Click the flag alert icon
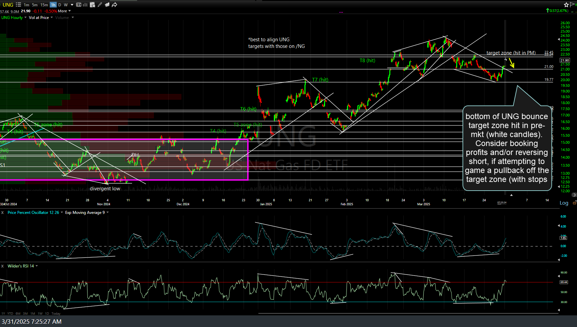Image resolution: width=577 pixels, height=327 pixels. coord(572,4)
